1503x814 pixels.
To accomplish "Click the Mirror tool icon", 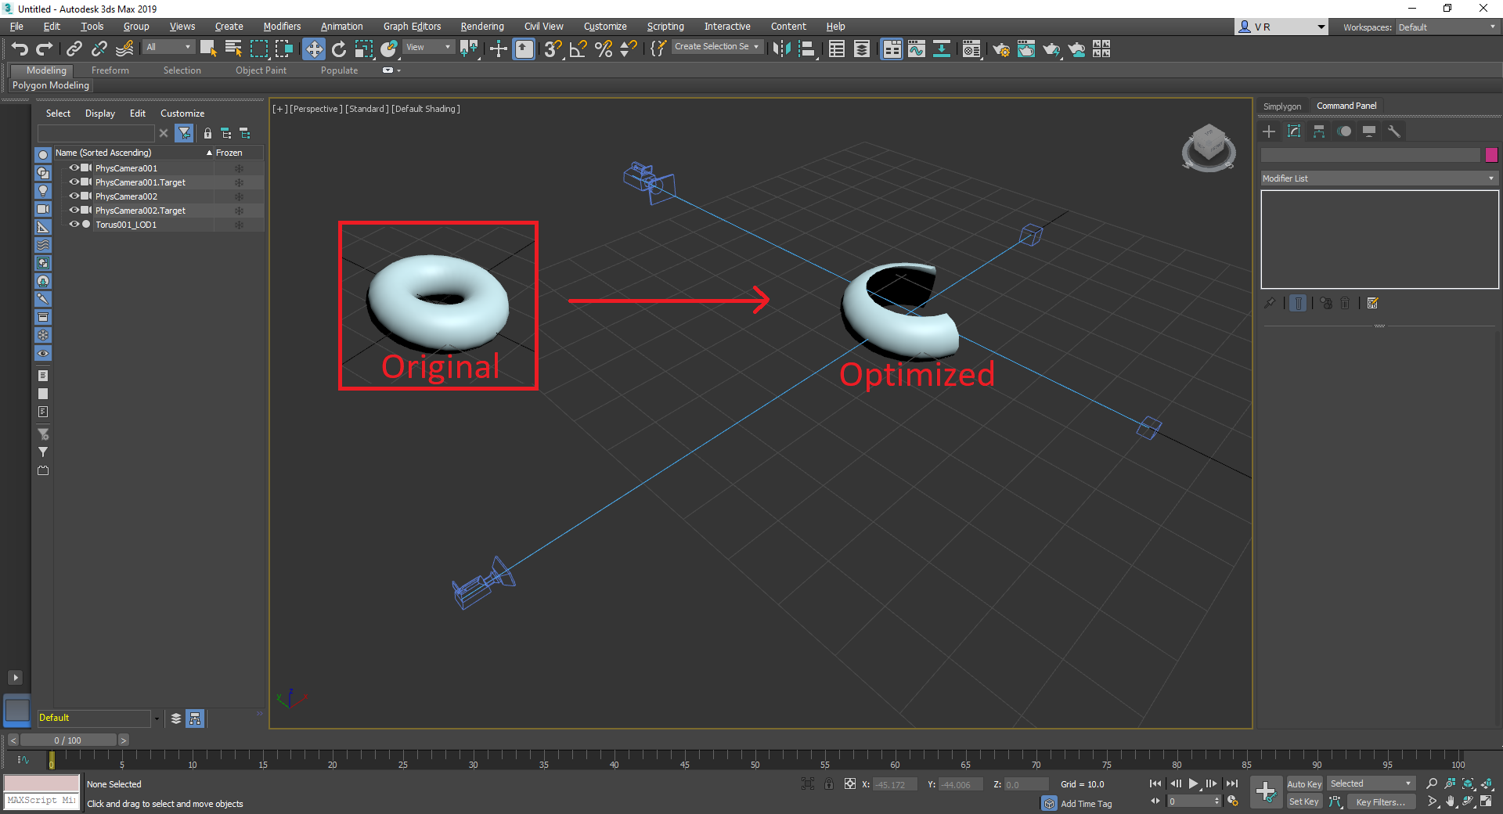I will point(780,49).
